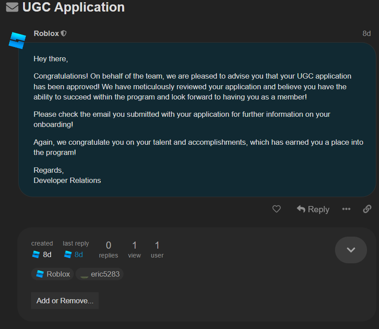Viewport: 379px width, 329px height.
Task: Click the Roblox avatar under created
Action: [x=36, y=254]
